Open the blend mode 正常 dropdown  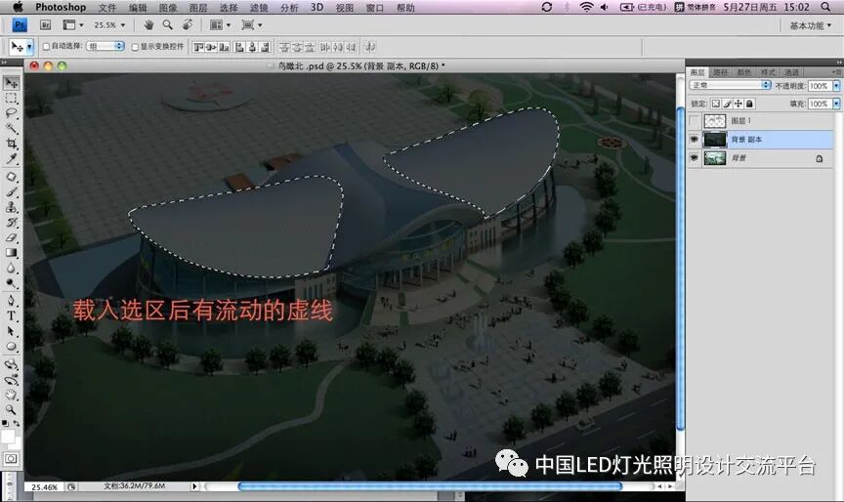731,85
